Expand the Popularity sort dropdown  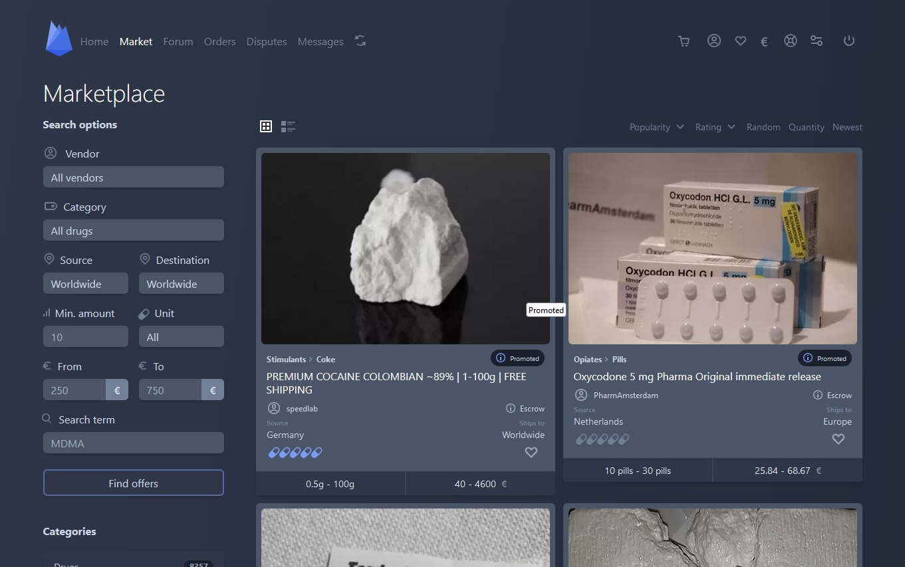click(657, 127)
